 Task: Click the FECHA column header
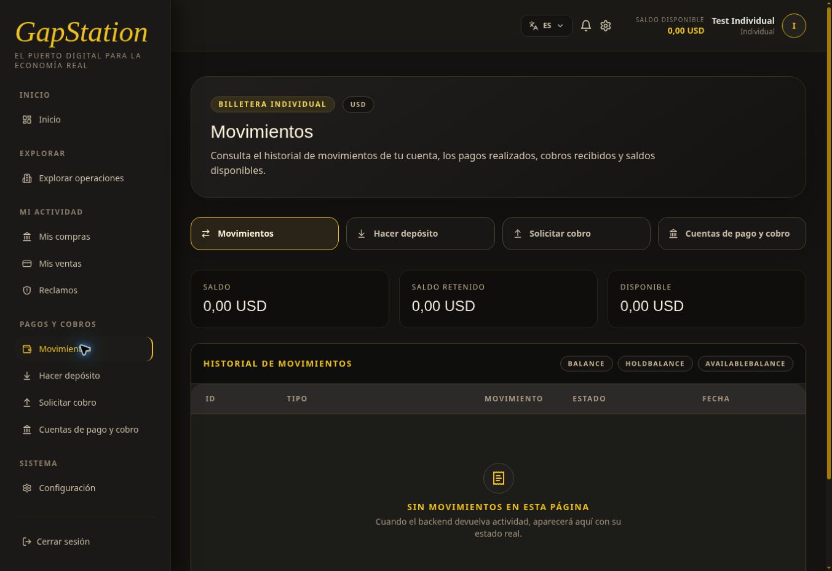[716, 399]
